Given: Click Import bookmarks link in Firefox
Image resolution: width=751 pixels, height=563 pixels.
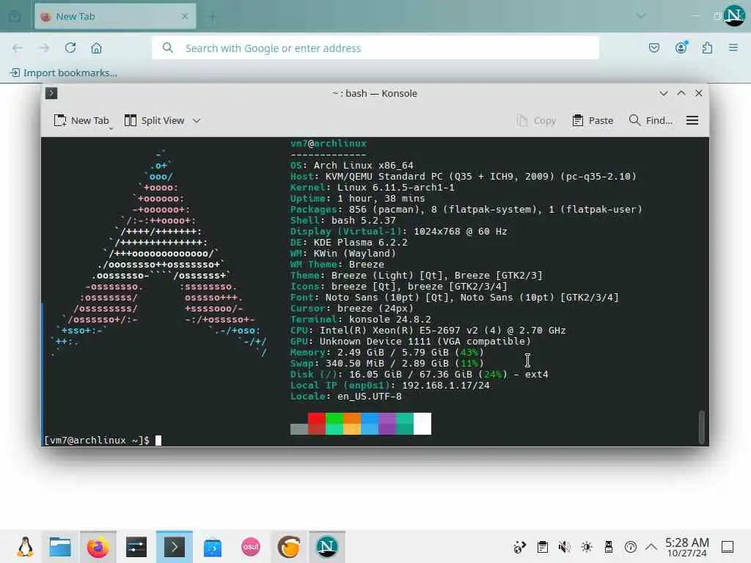Looking at the screenshot, I should coord(63,73).
